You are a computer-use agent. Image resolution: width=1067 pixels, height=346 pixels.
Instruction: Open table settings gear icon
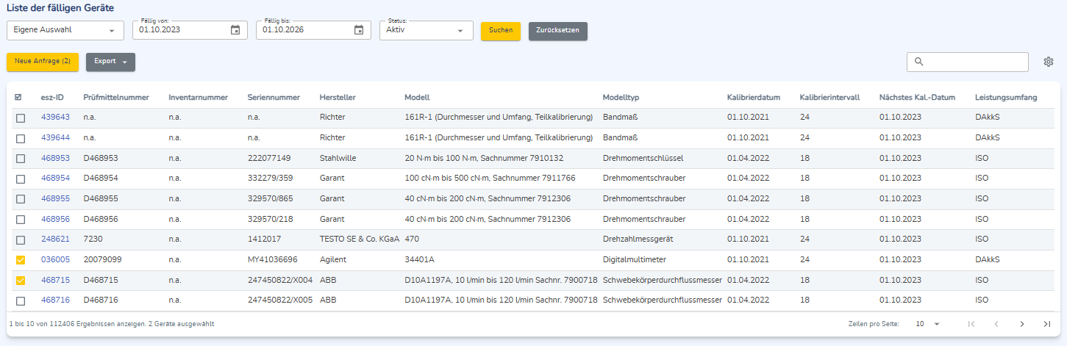[x=1049, y=62]
